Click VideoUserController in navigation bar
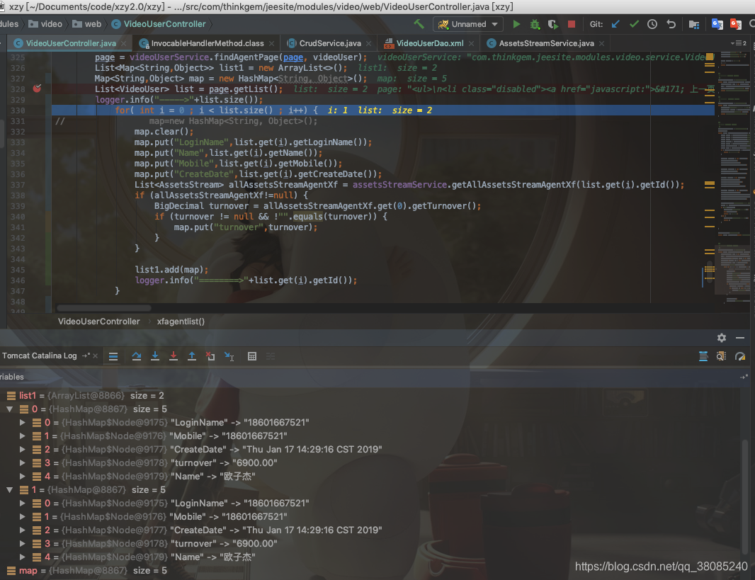Image resolution: width=755 pixels, height=580 pixels. pos(159,24)
